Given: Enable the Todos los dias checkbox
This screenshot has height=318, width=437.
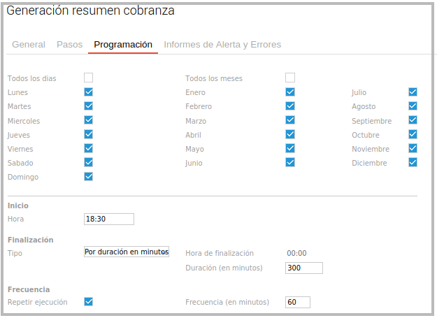Looking at the screenshot, I should (89, 78).
